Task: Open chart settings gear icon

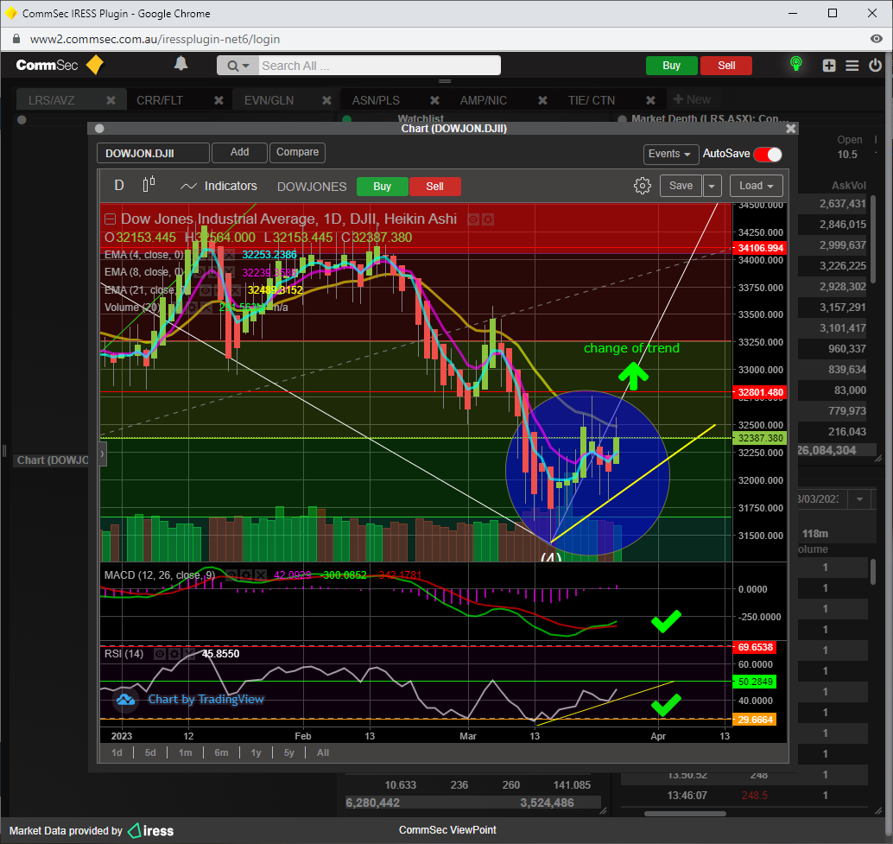Action: (x=642, y=186)
